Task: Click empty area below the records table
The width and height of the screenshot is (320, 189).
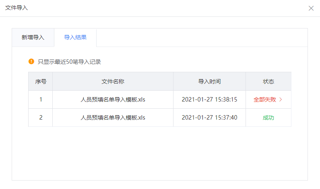Action: point(159,153)
